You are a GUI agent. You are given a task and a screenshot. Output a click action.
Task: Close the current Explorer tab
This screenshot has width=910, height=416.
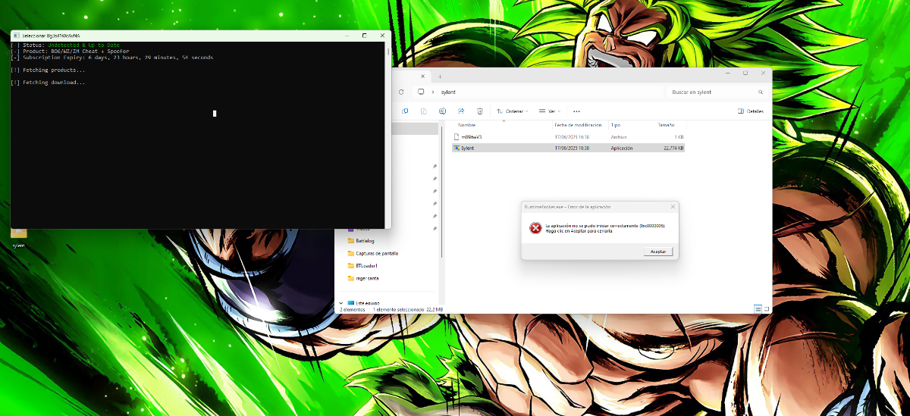coord(424,77)
